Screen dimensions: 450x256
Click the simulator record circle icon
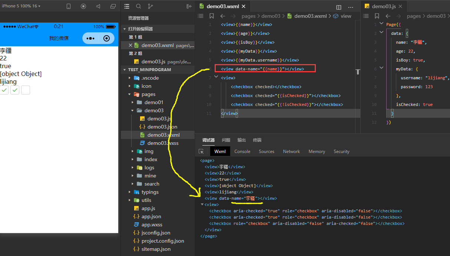(83, 6)
